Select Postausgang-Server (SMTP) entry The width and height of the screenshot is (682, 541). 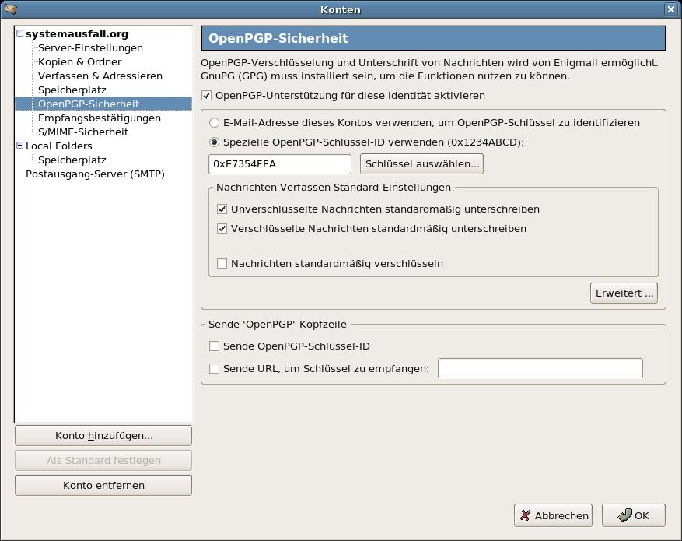click(95, 174)
